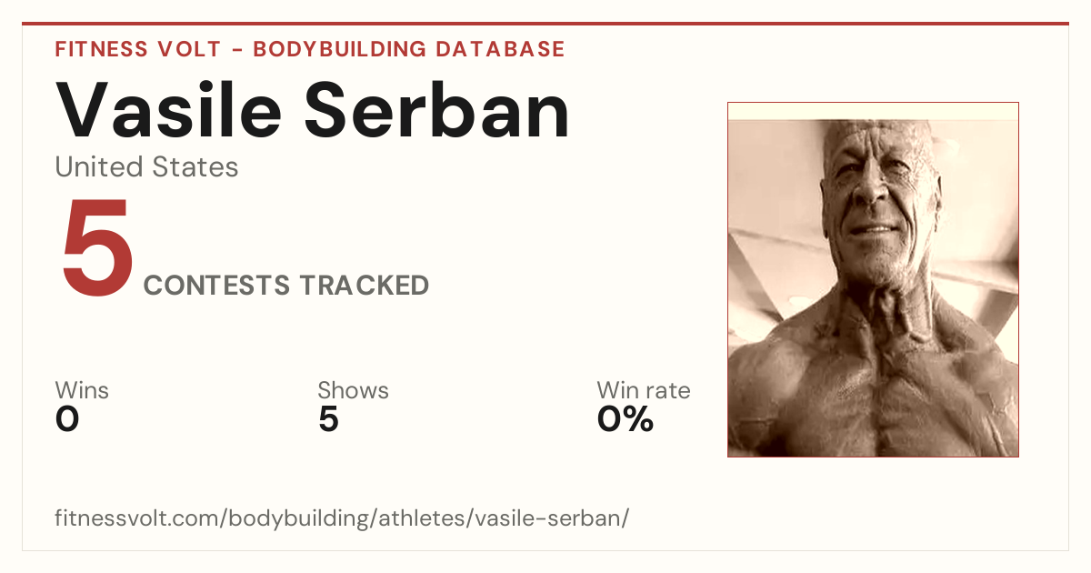Click the surname Serban in title
The image size is (1091, 573).
click(x=438, y=109)
